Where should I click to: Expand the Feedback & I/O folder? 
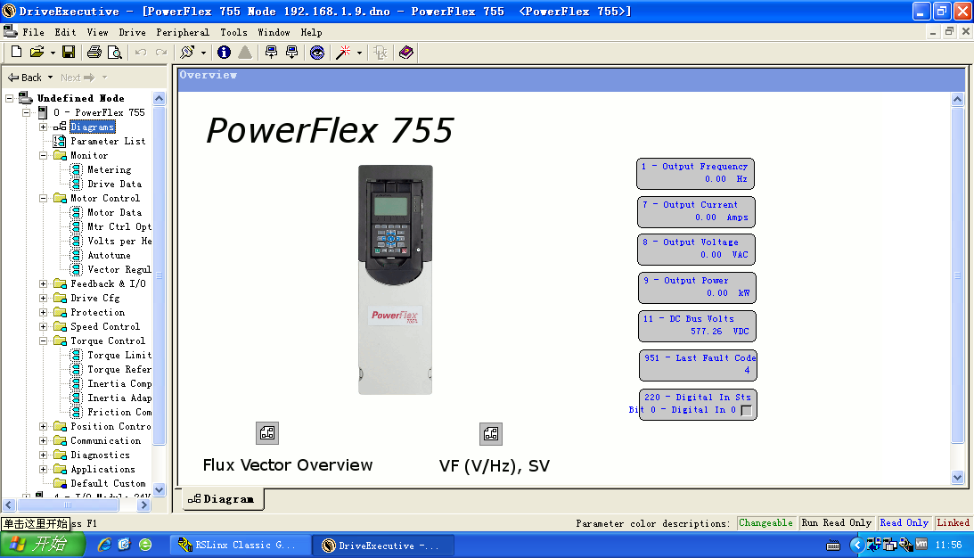click(43, 283)
